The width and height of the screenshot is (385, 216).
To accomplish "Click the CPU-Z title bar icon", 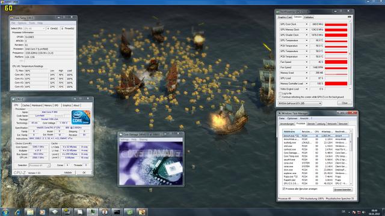I will click(x=14, y=99).
